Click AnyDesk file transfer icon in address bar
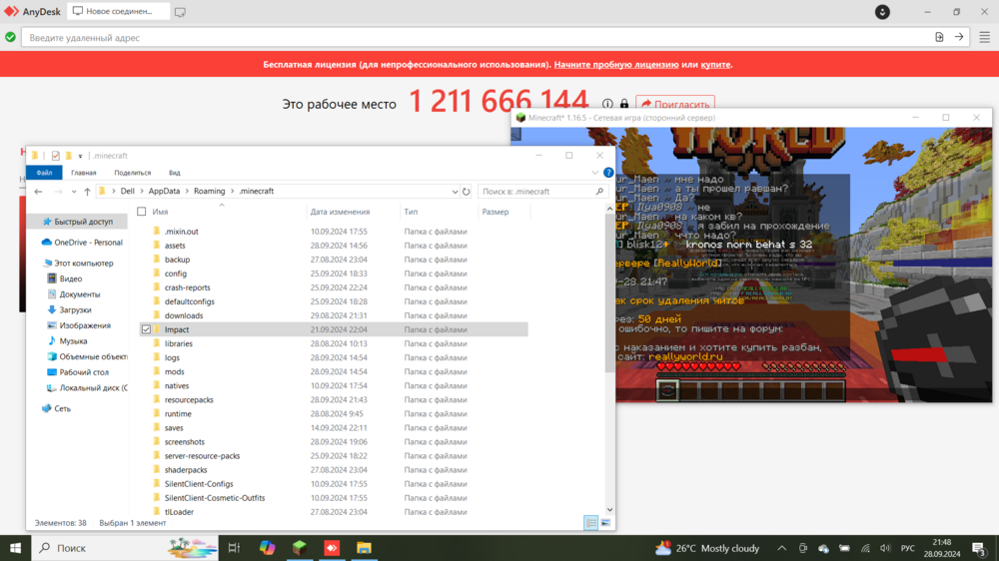The image size is (999, 561). point(939,38)
